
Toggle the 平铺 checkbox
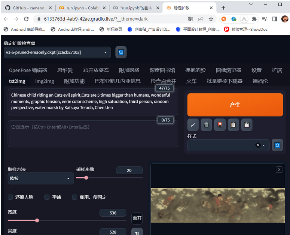pyautogui.click(x=47, y=197)
